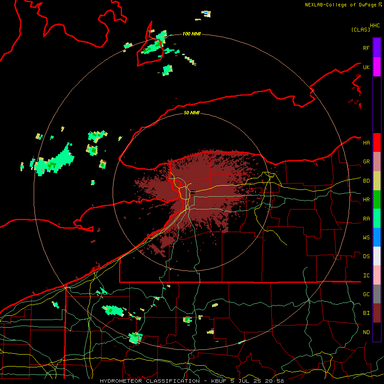Click the HA red legend swatch

coord(377,143)
